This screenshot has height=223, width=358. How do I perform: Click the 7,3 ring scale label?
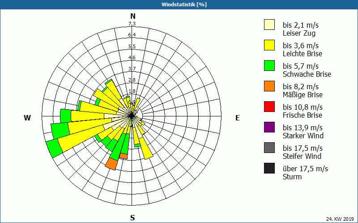point(132,24)
